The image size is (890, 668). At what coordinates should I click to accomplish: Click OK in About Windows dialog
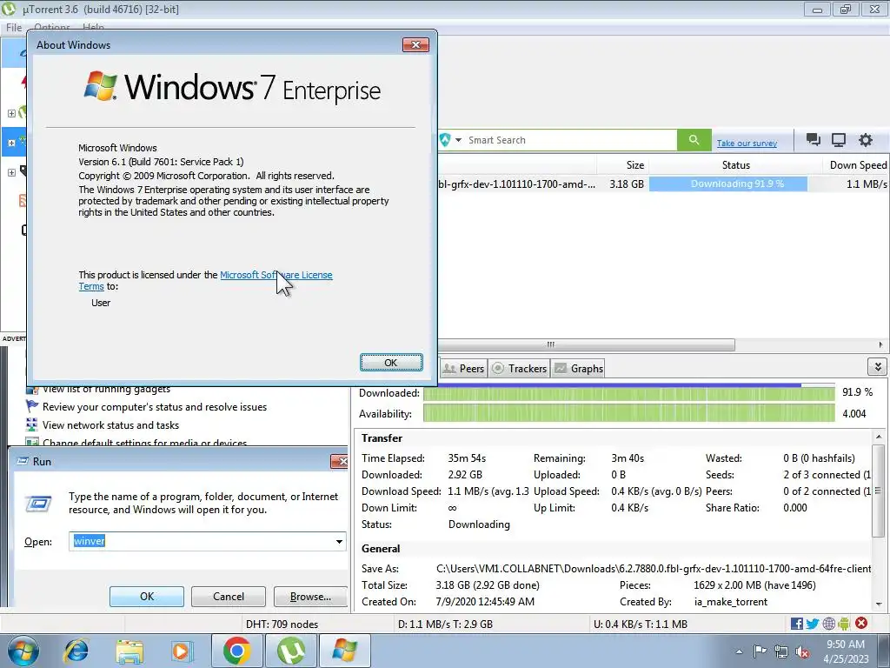(391, 363)
